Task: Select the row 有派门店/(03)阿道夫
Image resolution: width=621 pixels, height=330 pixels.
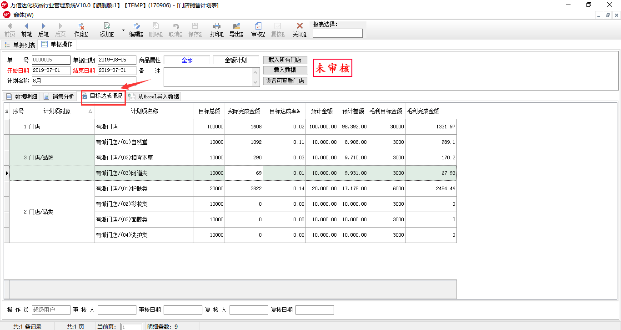Action: pos(233,173)
